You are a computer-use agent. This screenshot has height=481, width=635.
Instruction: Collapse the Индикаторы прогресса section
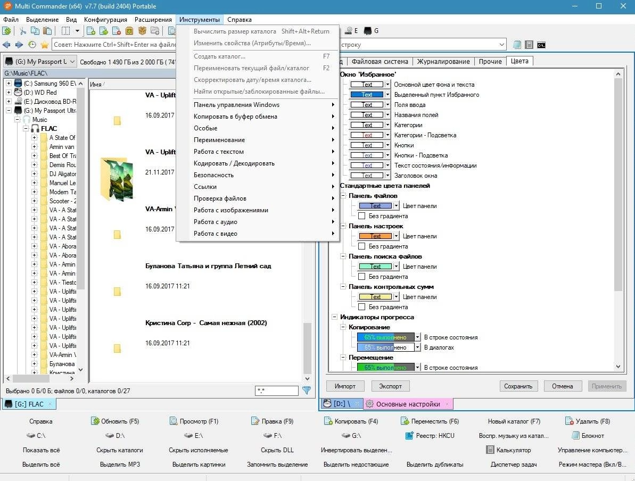click(334, 317)
